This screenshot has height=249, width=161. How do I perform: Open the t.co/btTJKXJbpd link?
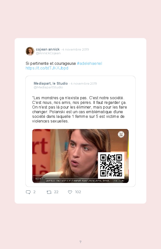(47, 68)
